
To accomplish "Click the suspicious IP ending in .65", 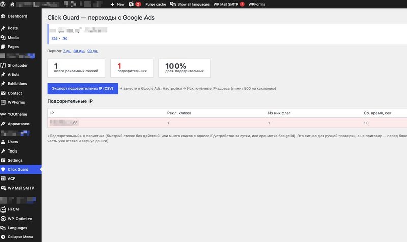I will tap(65, 123).
